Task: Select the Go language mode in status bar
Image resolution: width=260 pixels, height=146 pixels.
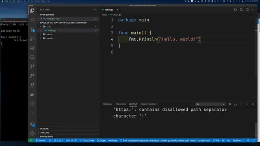Action: pos(229,141)
